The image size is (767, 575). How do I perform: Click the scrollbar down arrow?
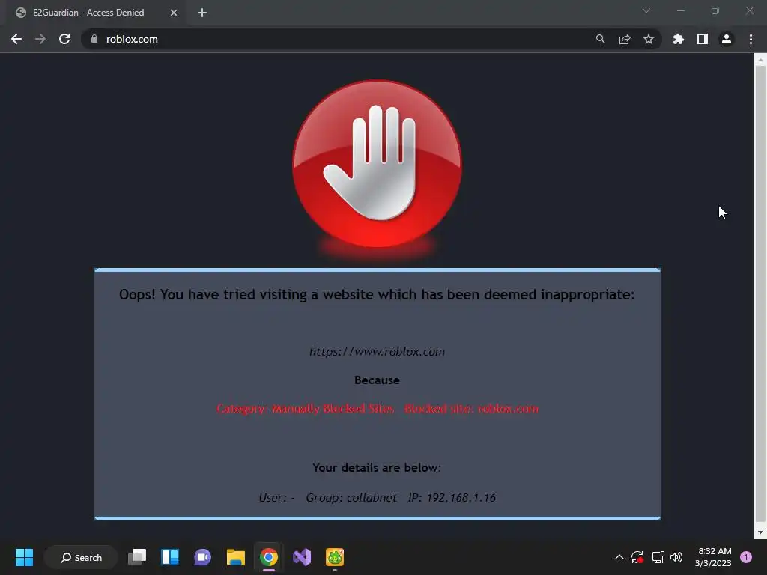760,532
